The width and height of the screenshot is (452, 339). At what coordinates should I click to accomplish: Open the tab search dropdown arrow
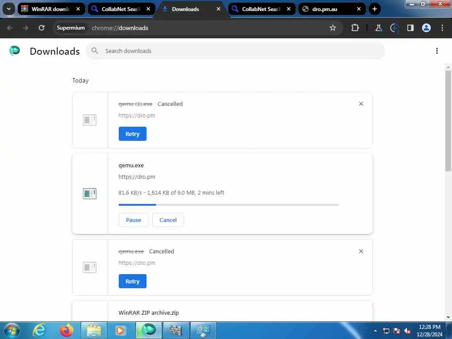tap(9, 9)
